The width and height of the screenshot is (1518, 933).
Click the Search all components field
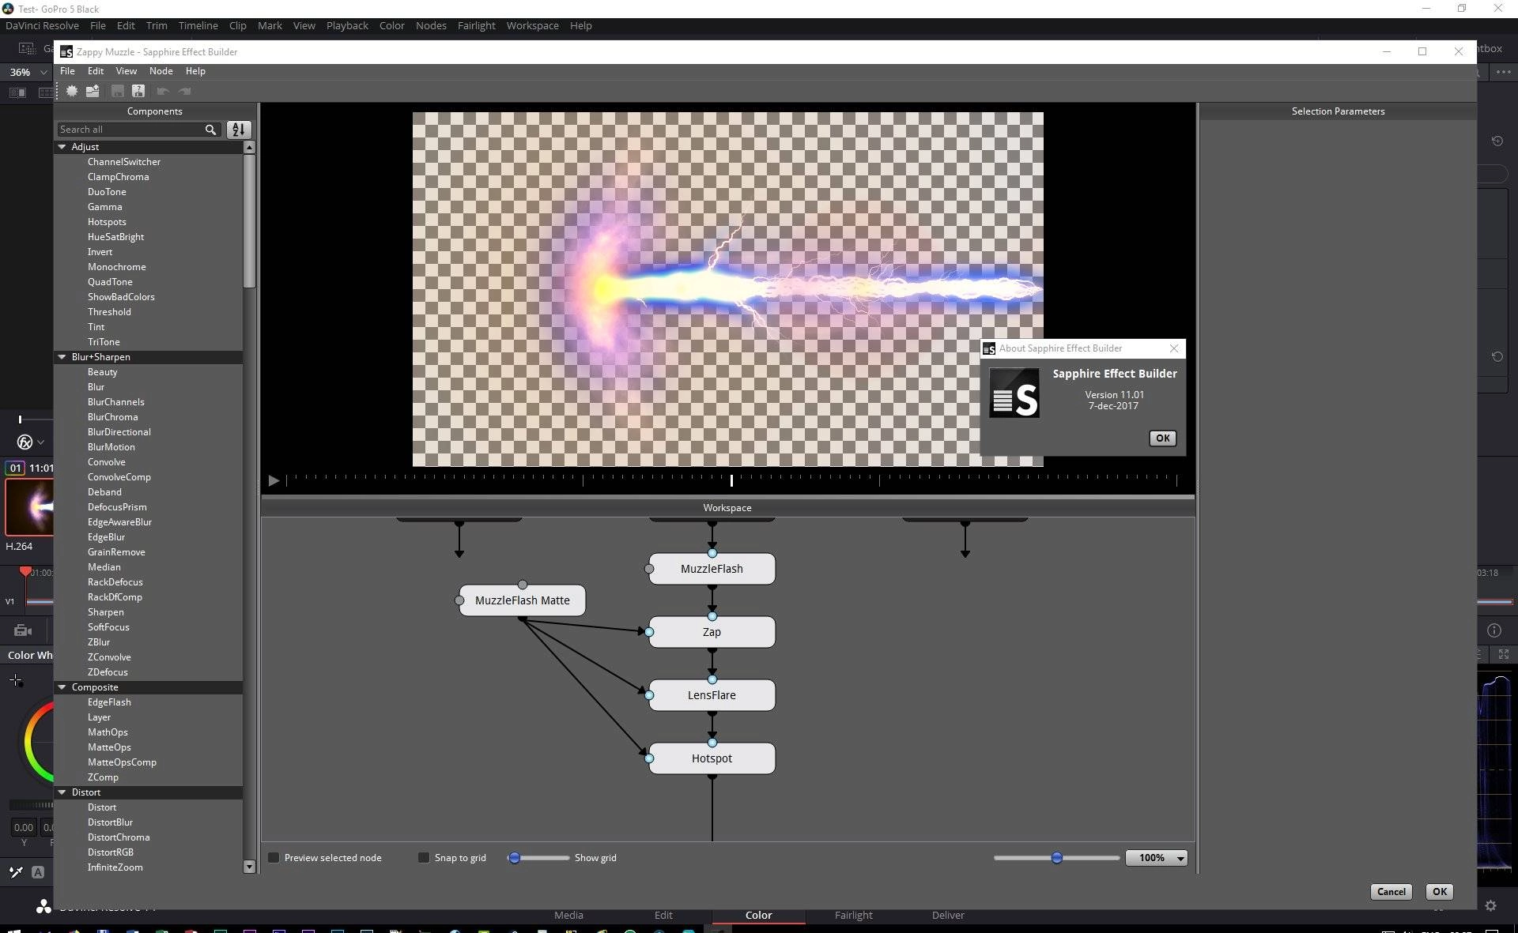pos(130,130)
